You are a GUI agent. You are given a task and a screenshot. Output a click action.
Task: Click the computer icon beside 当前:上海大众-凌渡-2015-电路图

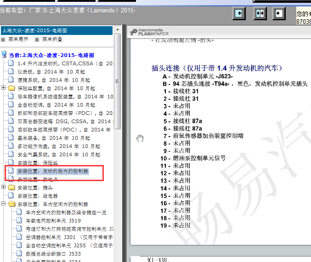tap(4, 54)
